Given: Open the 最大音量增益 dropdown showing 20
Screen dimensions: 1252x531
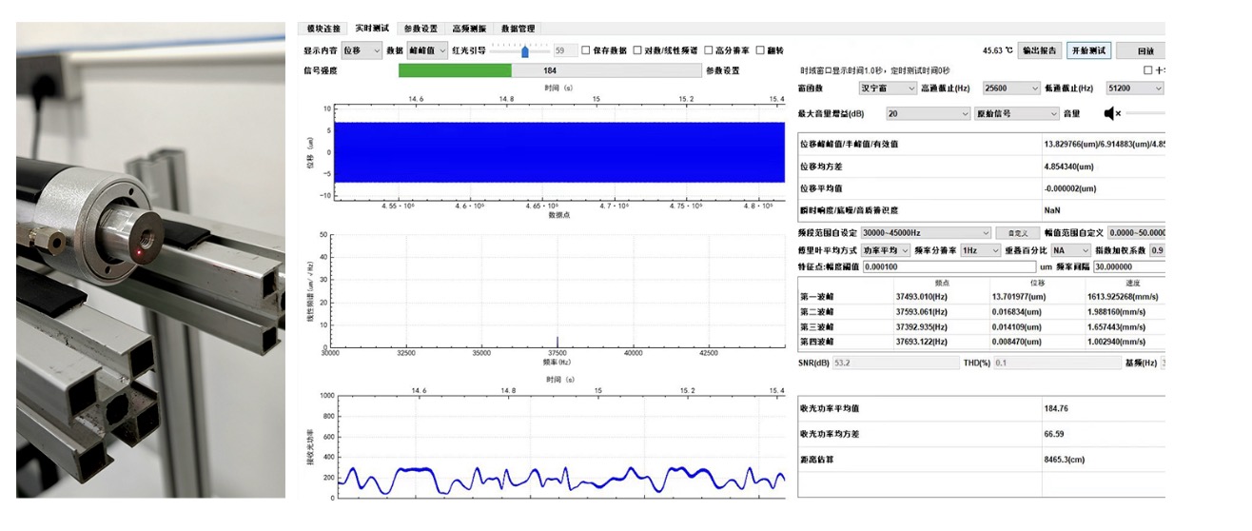Looking at the screenshot, I should tap(928, 113).
